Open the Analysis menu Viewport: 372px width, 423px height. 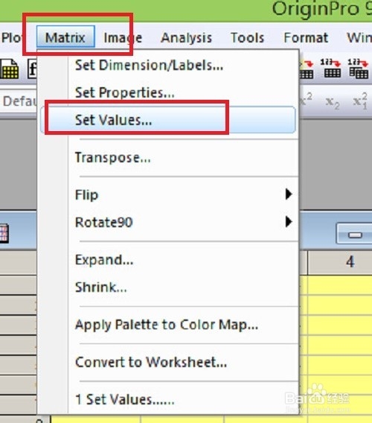pos(186,37)
